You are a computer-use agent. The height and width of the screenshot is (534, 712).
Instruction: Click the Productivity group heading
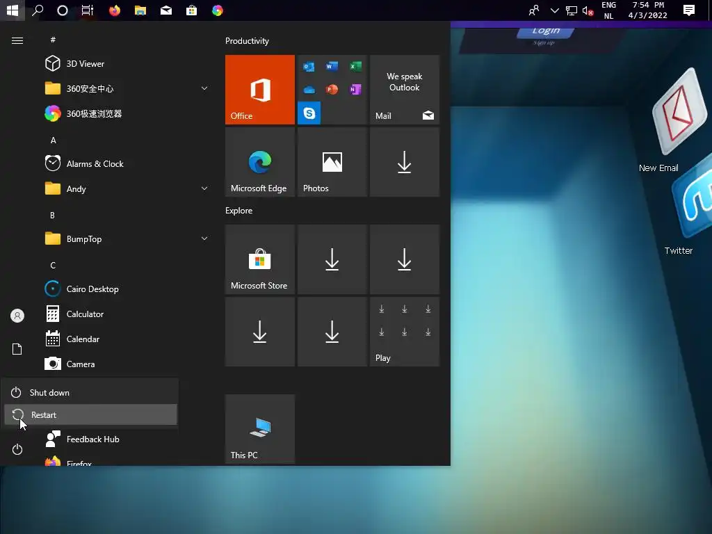247,41
